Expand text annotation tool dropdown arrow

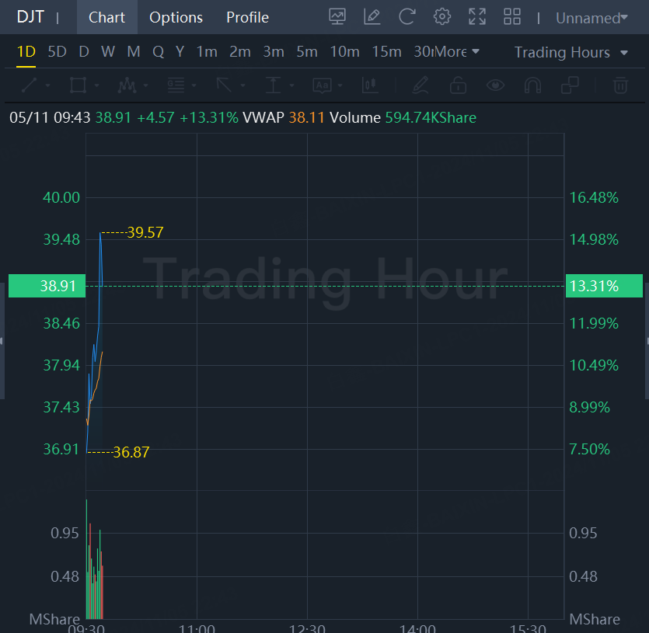tap(340, 85)
